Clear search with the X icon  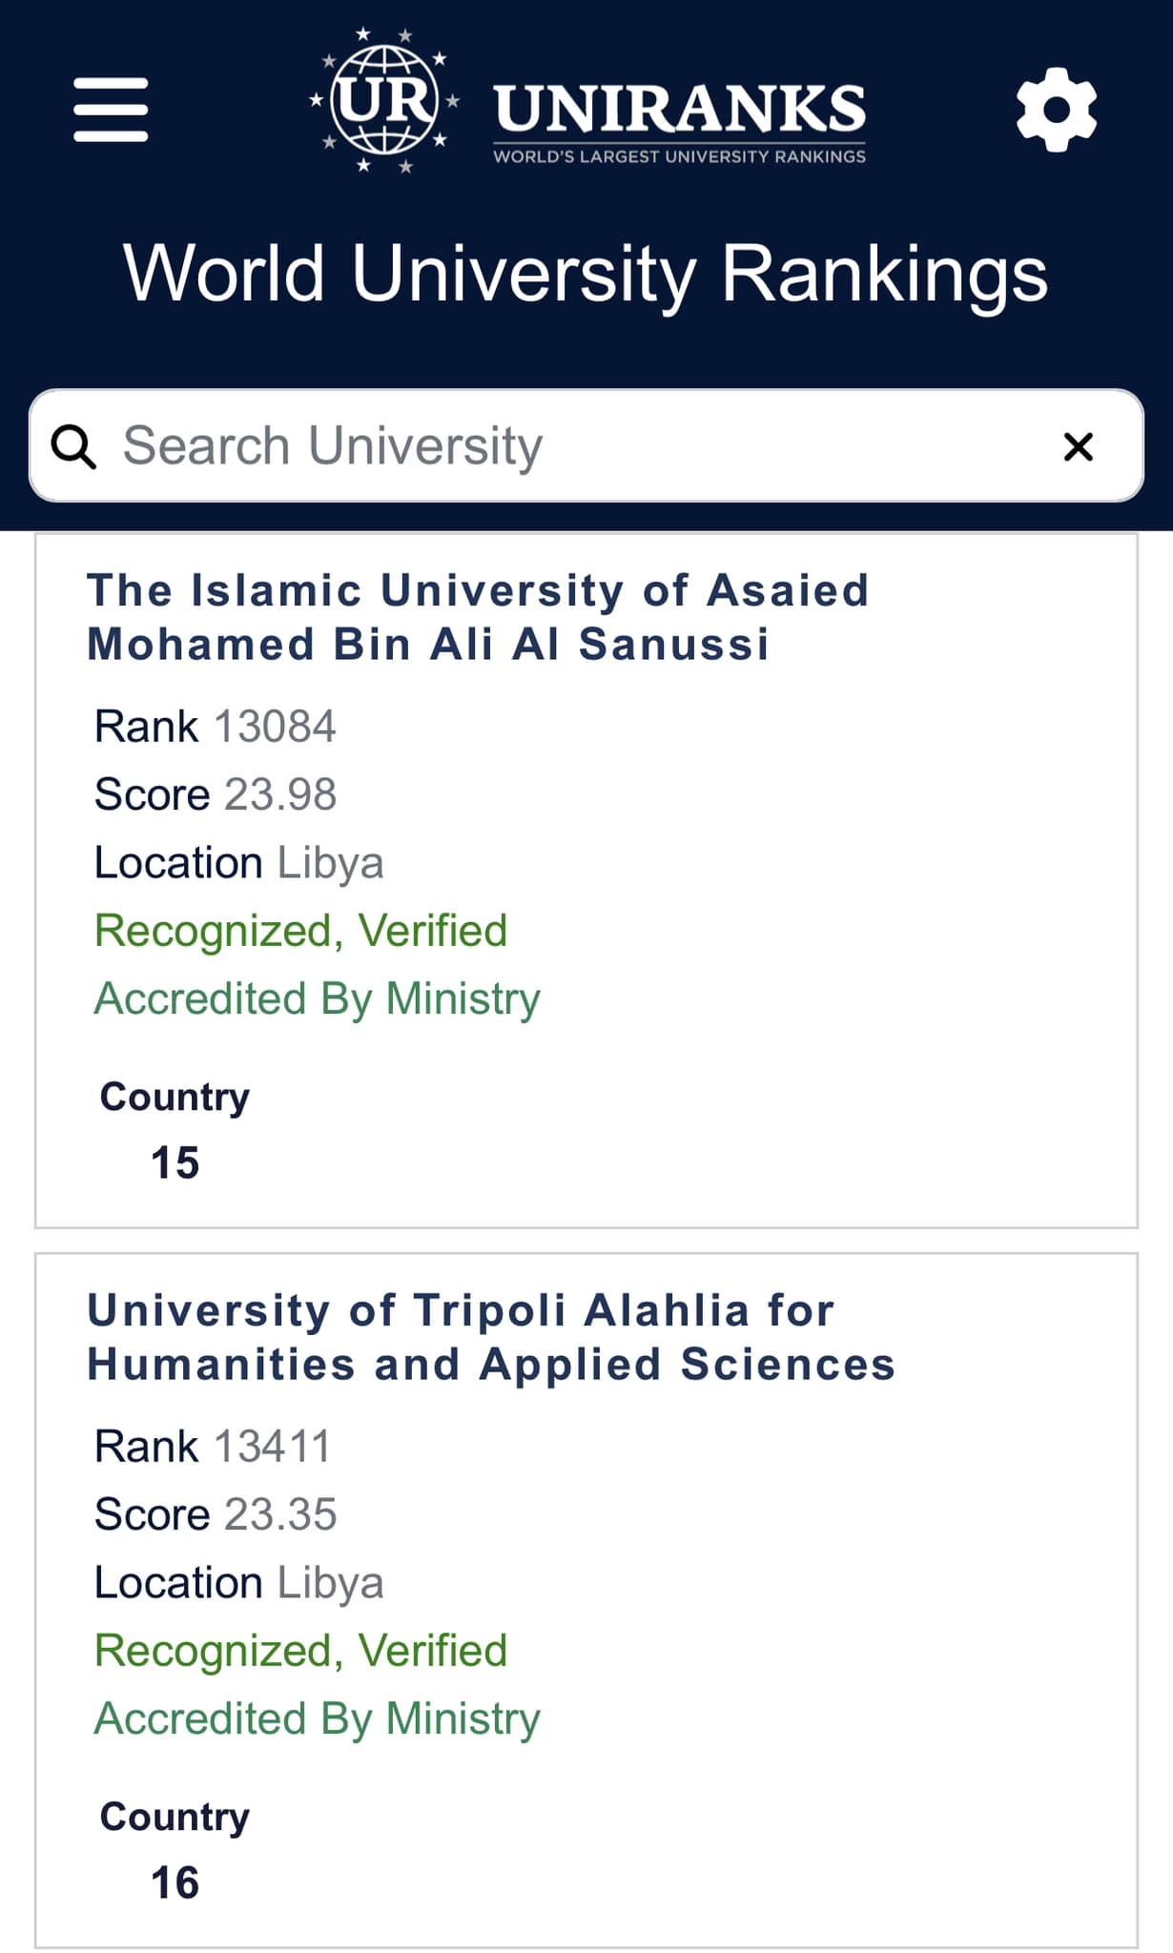tap(1078, 446)
